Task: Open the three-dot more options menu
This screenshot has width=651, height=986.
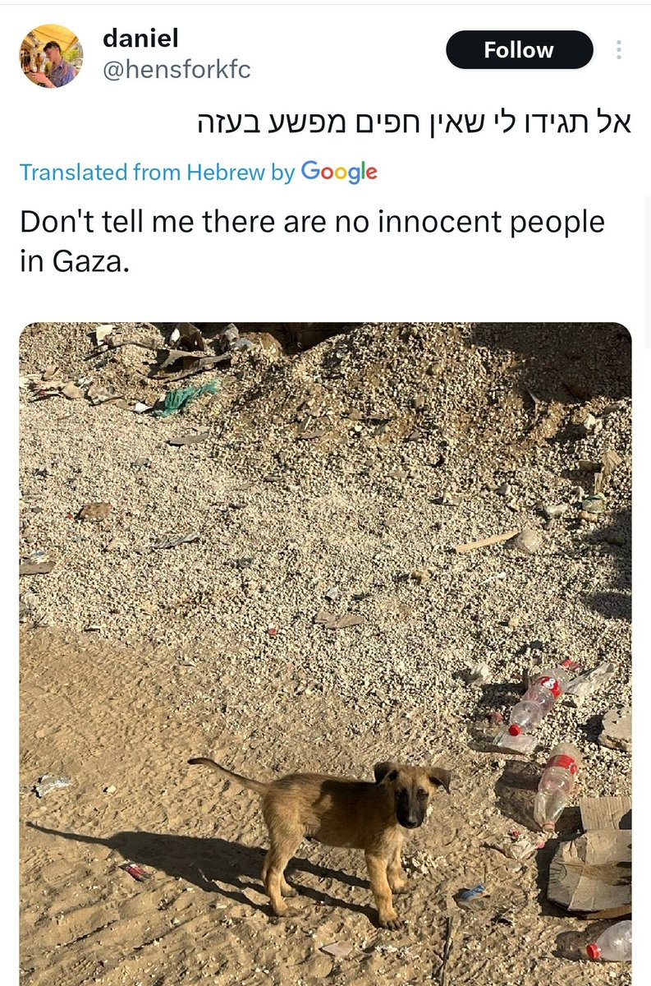Action: tap(619, 50)
